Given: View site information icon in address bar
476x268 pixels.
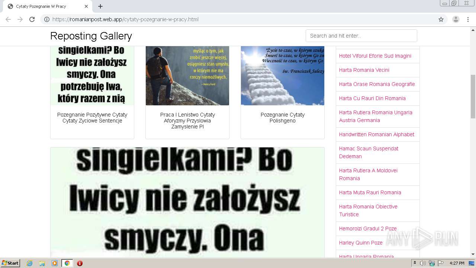Looking at the screenshot, I should pyautogui.click(x=47, y=19).
